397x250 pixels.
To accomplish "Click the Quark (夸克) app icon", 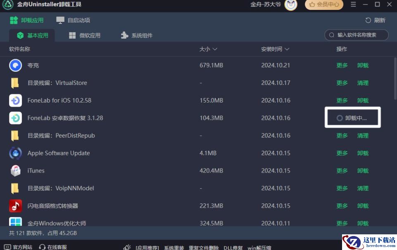I will tap(15, 65).
